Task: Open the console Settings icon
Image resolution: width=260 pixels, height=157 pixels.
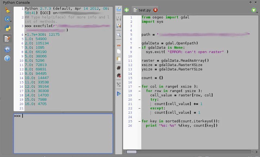Action: coord(7,50)
